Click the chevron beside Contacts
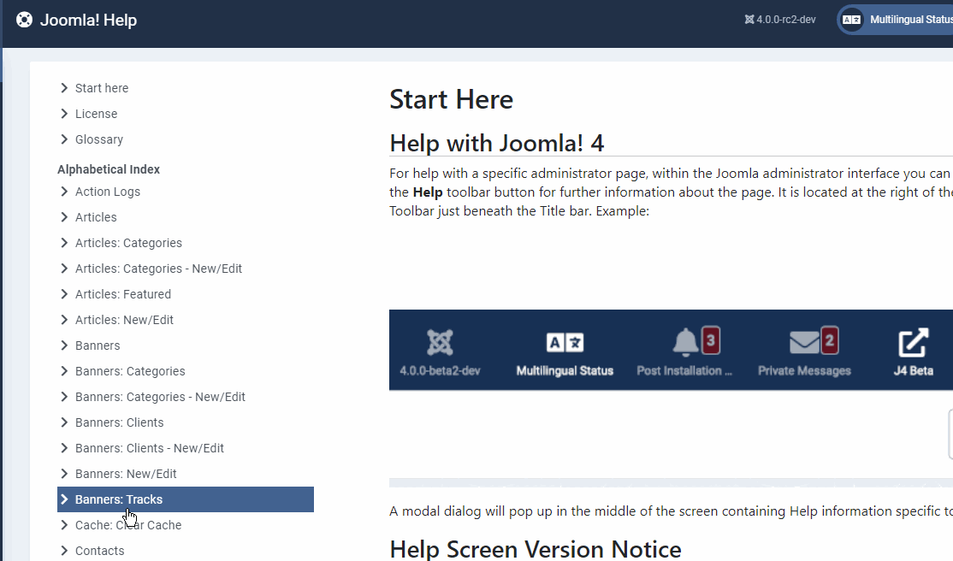 tap(64, 551)
